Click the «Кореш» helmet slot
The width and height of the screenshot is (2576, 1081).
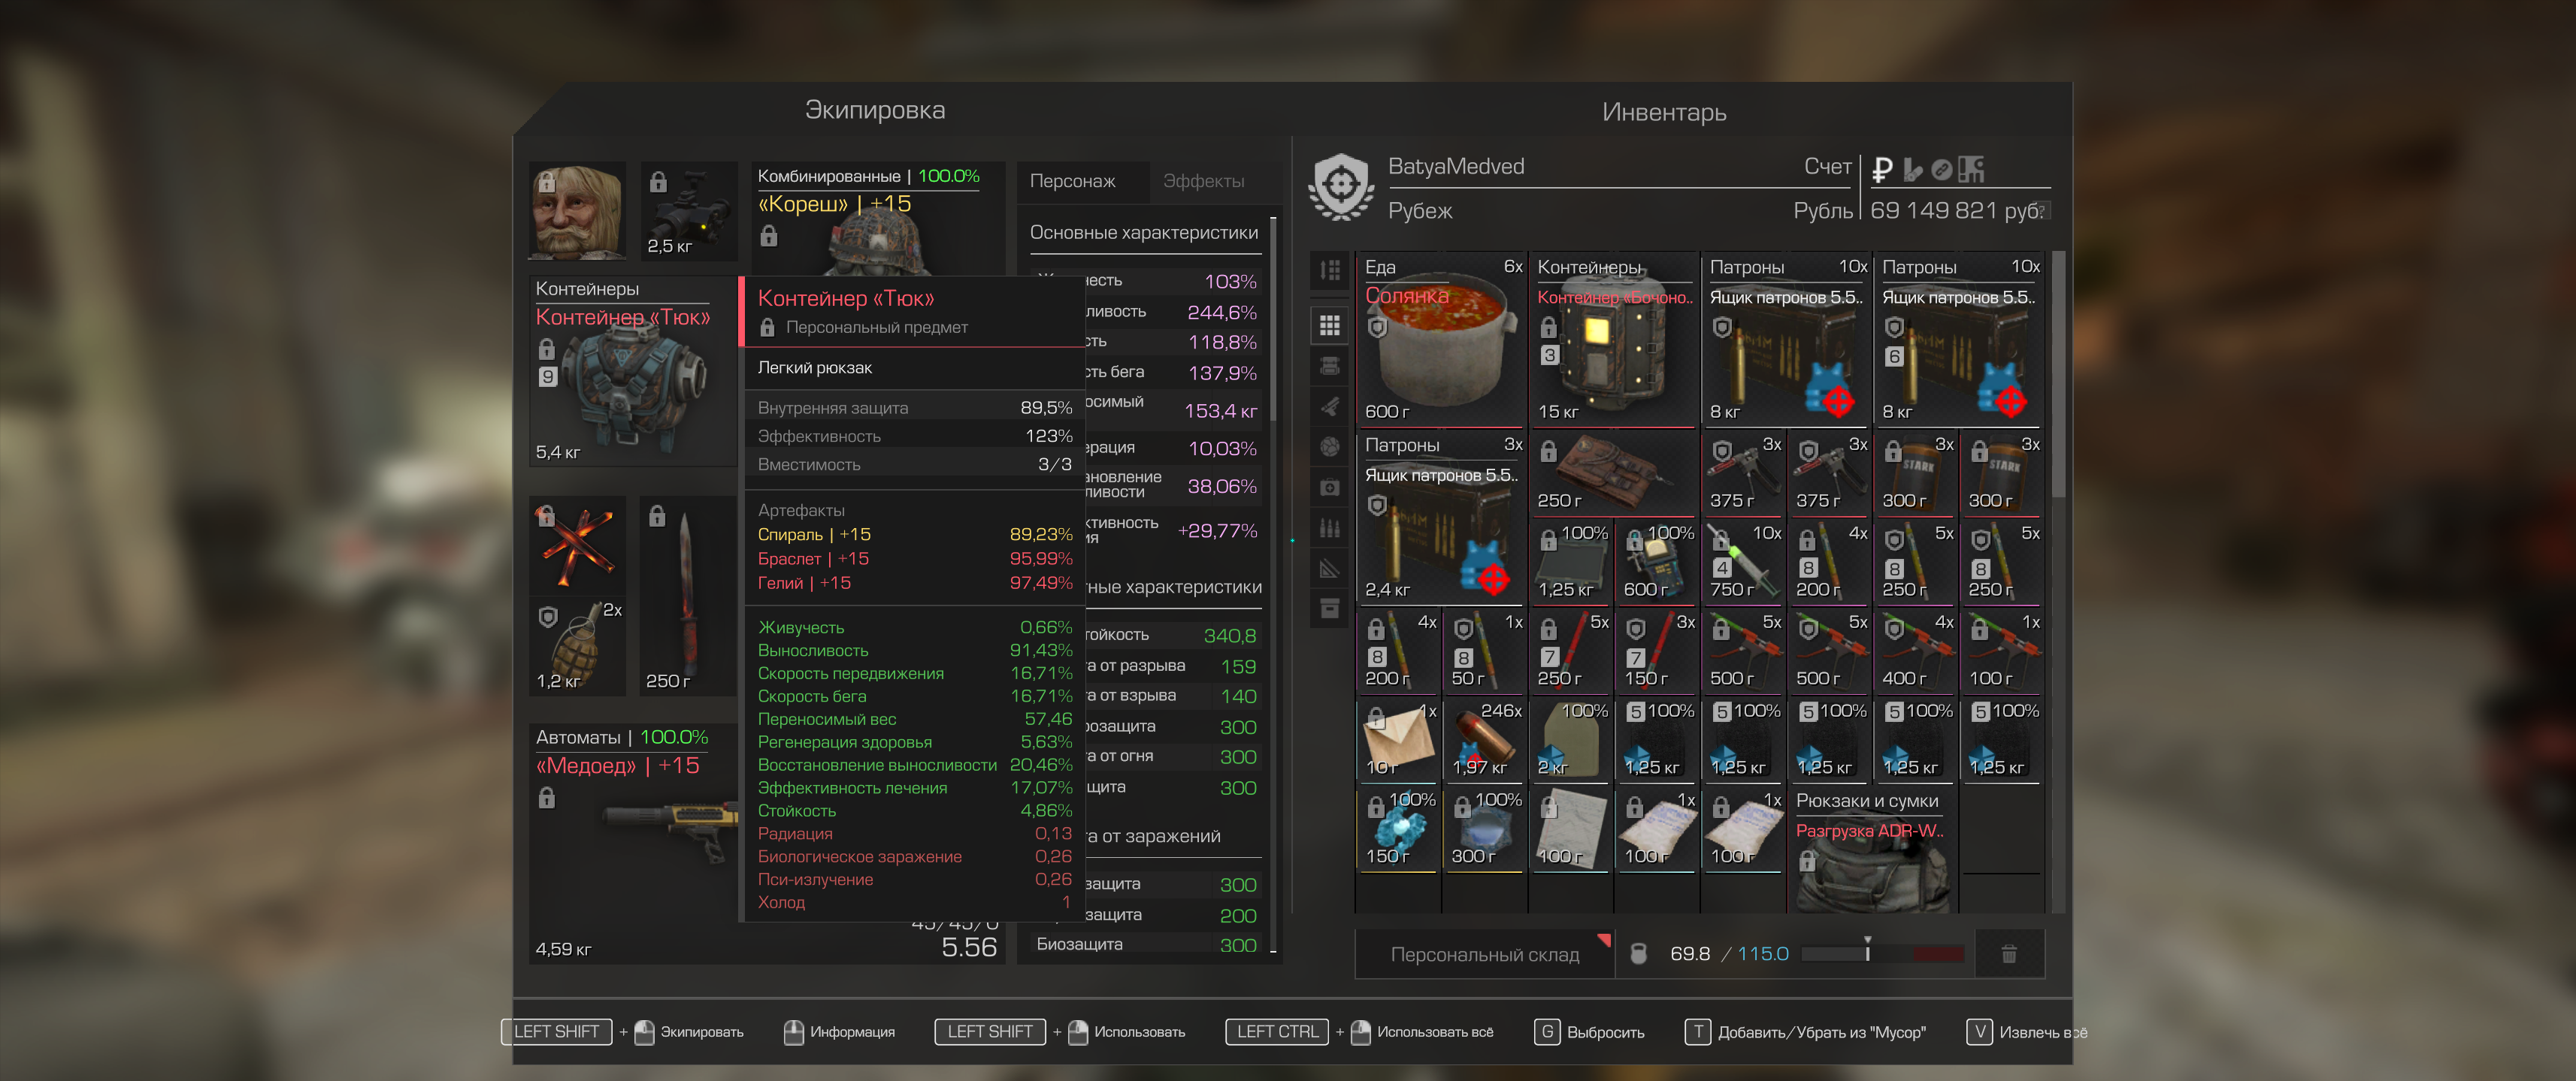[879, 219]
